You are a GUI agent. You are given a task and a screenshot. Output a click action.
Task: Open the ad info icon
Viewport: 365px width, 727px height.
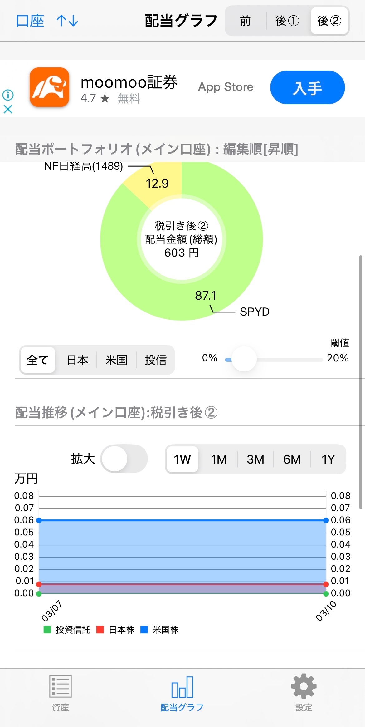click(x=8, y=95)
